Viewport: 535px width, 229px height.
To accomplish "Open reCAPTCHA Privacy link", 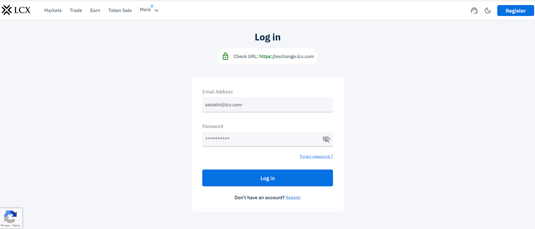I will [x=5, y=226].
